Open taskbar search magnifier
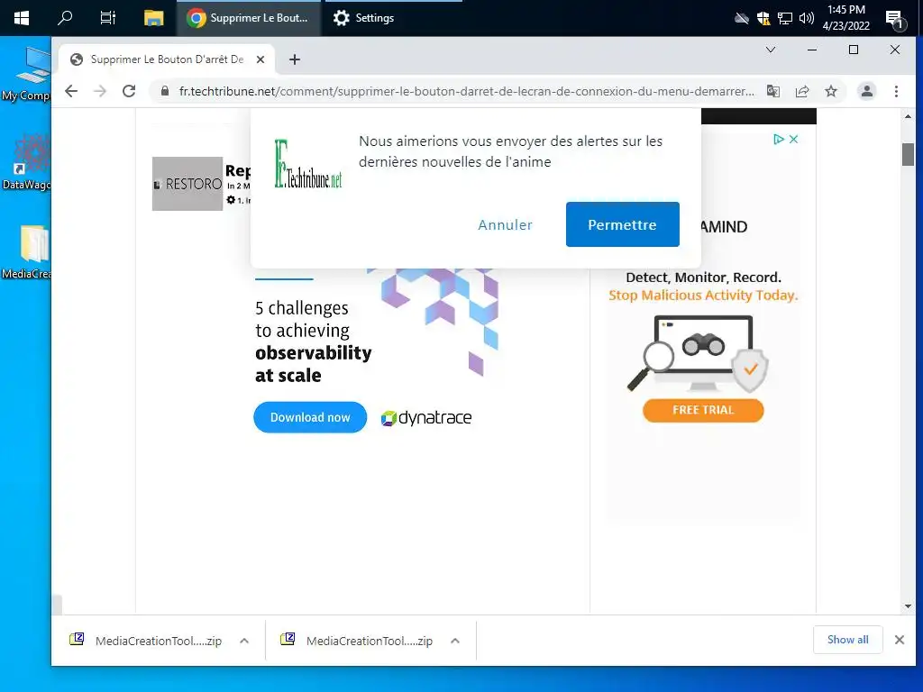Viewport: 923px width, 692px height. click(x=65, y=18)
